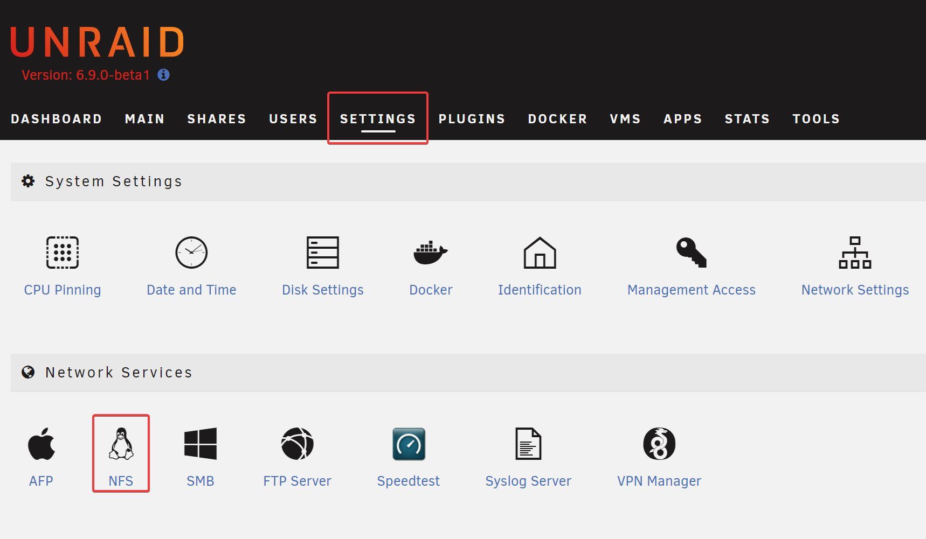This screenshot has height=539, width=926.
Task: Open the Stats tab
Action: [x=747, y=119]
